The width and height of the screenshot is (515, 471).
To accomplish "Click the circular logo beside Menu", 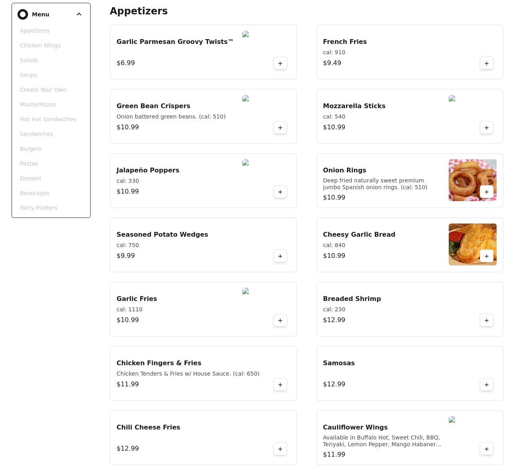I will (x=23, y=14).
